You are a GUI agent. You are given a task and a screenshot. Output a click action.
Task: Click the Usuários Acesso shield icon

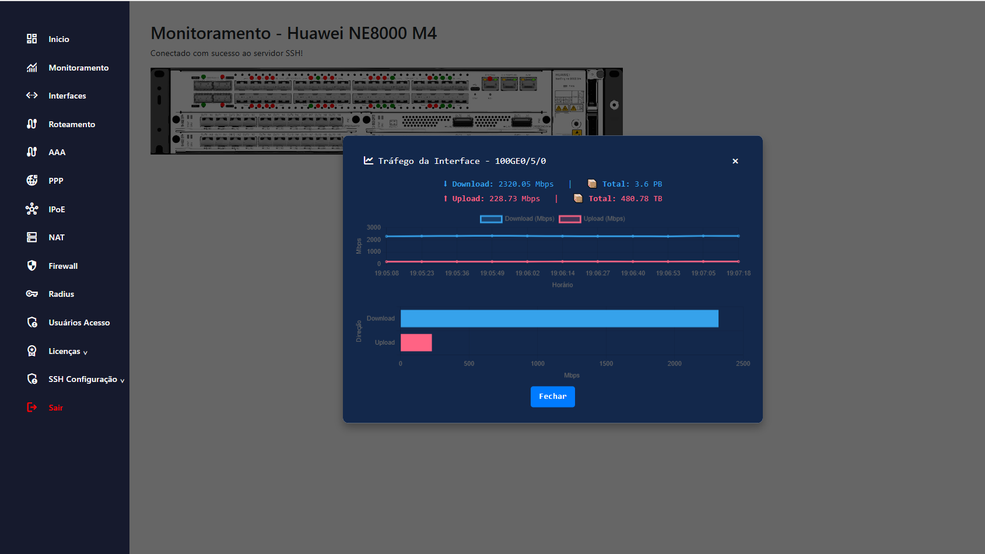click(x=32, y=322)
